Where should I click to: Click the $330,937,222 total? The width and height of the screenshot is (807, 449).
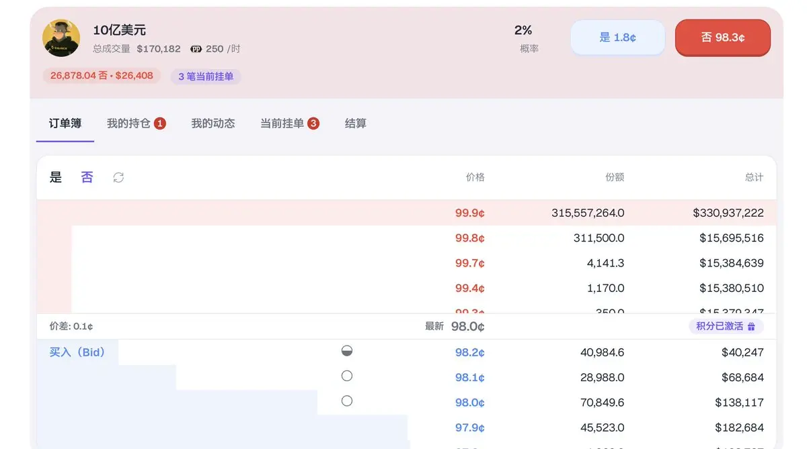(x=728, y=213)
